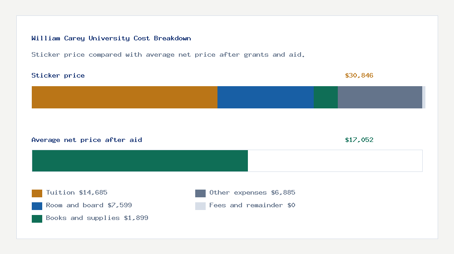
Task: Click the empty portion of net price bar
Action: (x=335, y=161)
